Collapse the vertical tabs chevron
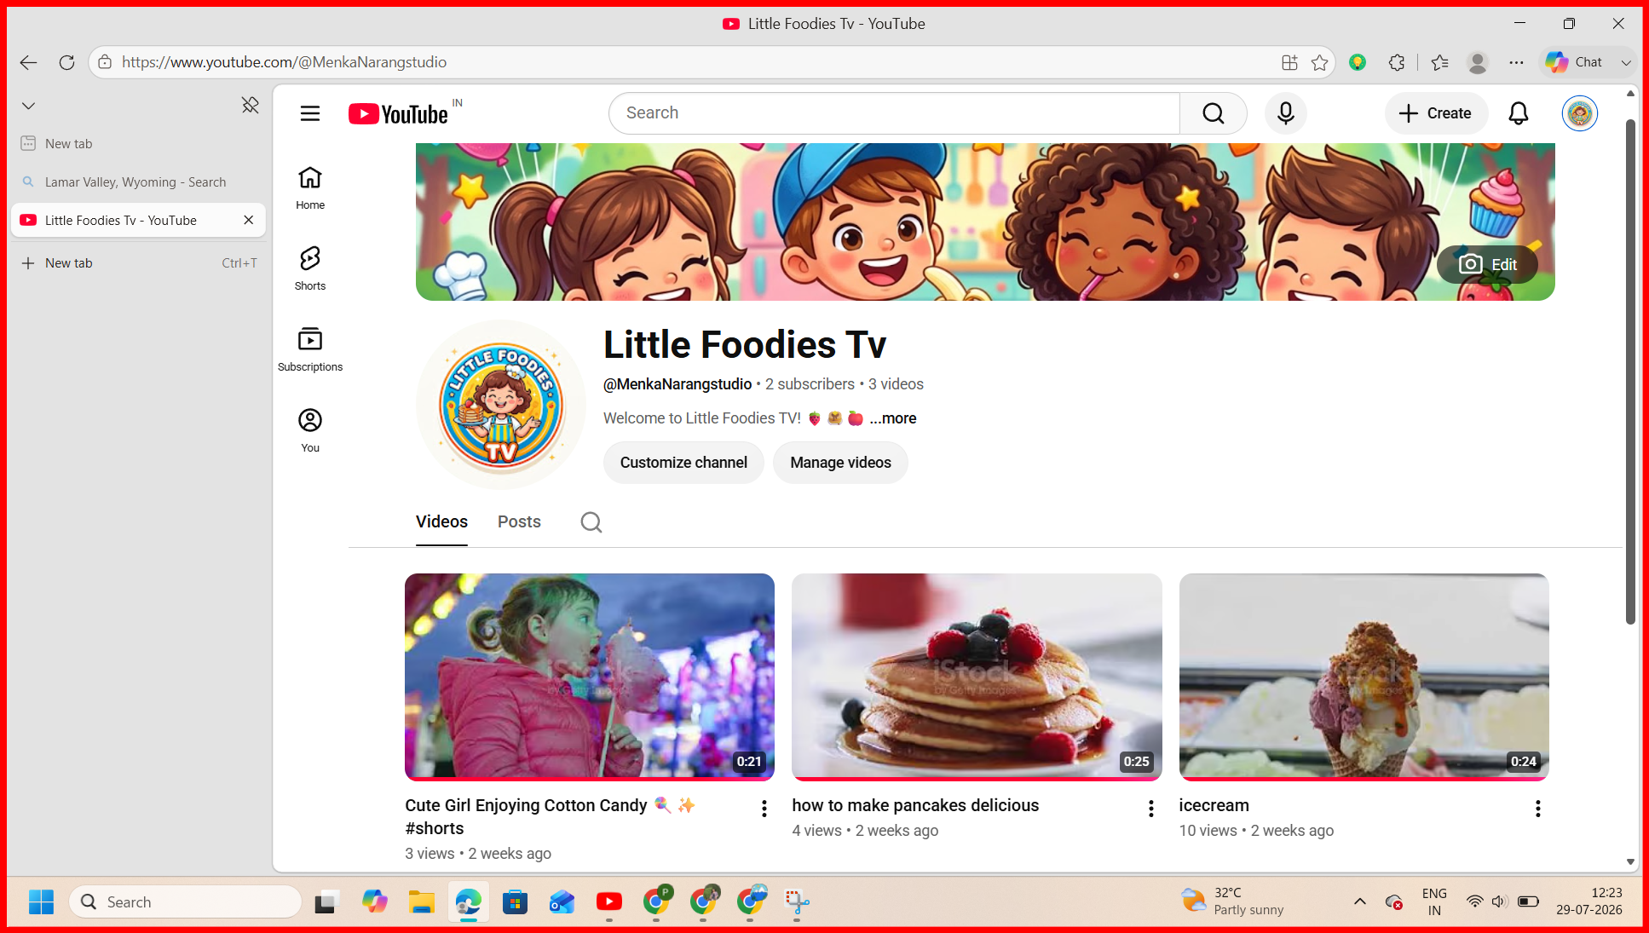This screenshot has width=1649, height=933. pyautogui.click(x=28, y=106)
